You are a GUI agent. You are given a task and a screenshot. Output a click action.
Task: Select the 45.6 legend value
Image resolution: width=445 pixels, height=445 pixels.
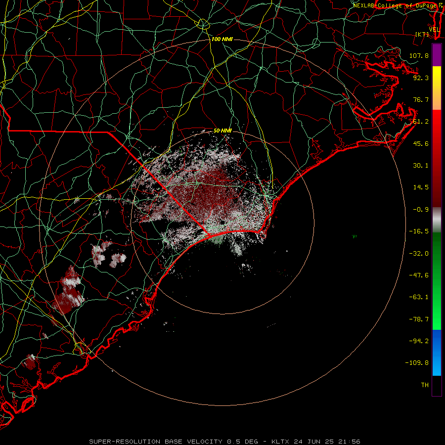pyautogui.click(x=421, y=143)
